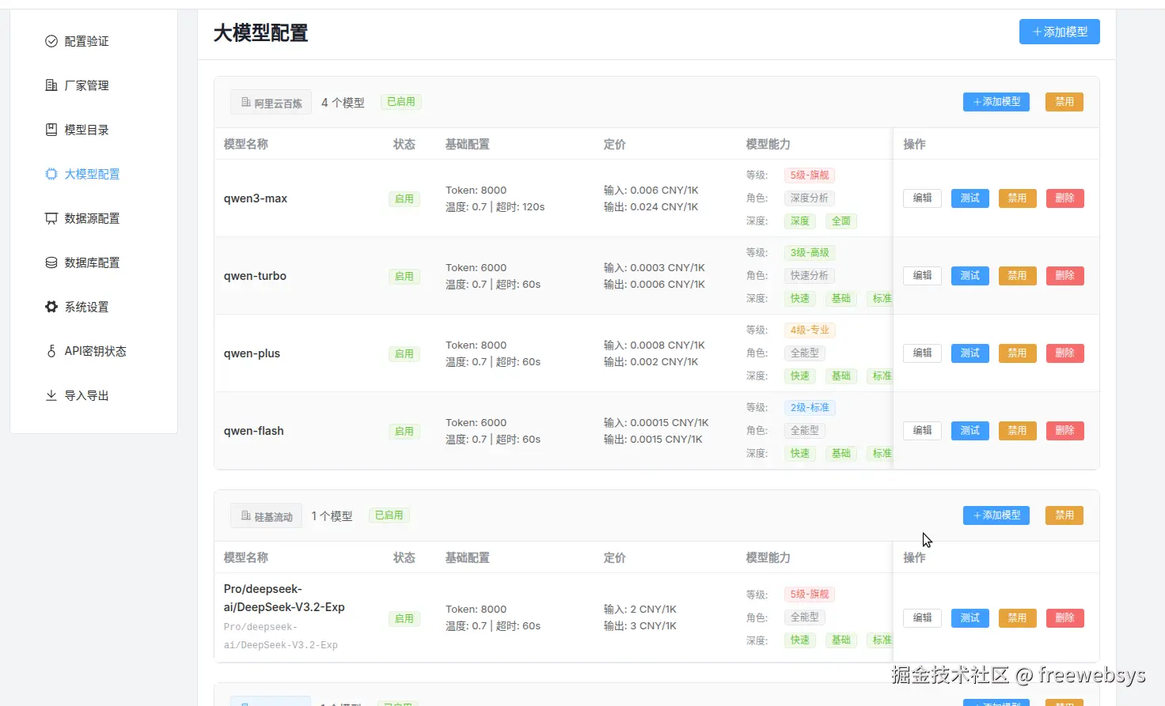Image resolution: width=1165 pixels, height=706 pixels.
Task: Click the 硅基流动 provider tag
Action: (x=266, y=516)
